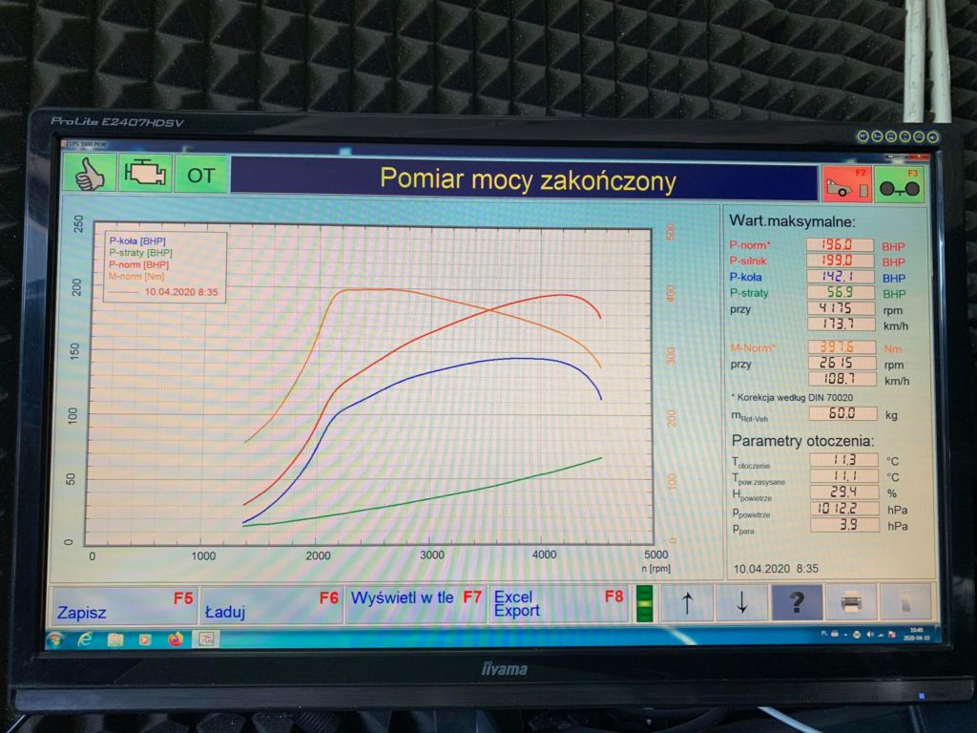977x733 pixels.
Task: Launch Firefox from the taskbar
Action: (175, 639)
